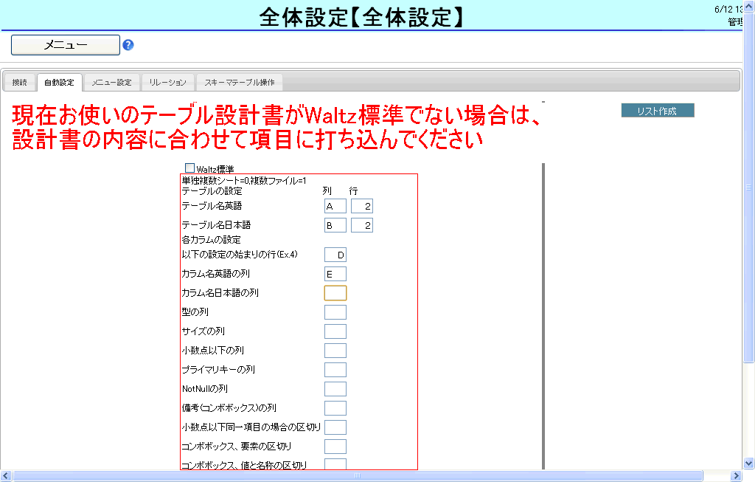Click the プライマリキーの列 input field

point(335,370)
